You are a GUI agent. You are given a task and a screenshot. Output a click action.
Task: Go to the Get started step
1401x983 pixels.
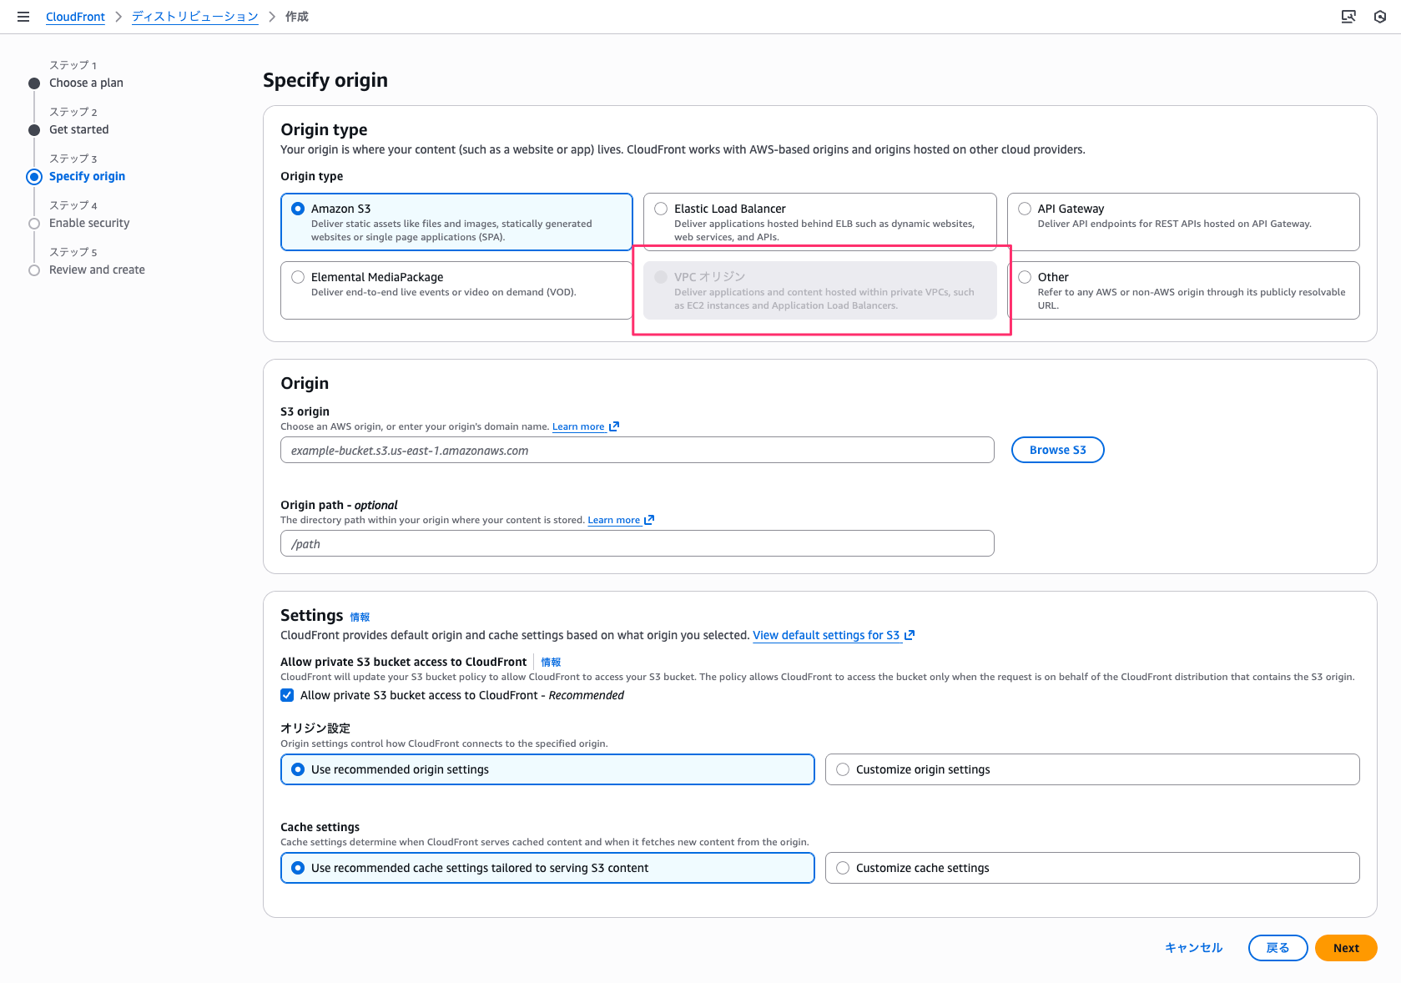(x=78, y=129)
